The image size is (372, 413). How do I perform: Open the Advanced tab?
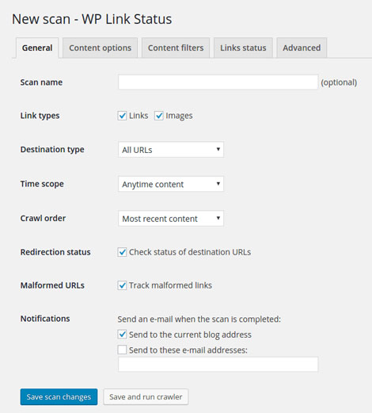(302, 48)
